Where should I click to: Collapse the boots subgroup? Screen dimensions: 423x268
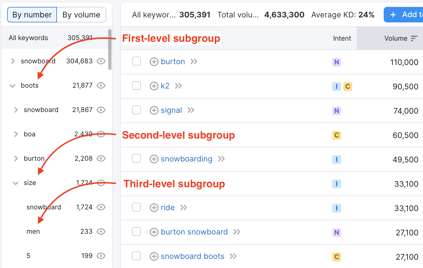(12, 86)
